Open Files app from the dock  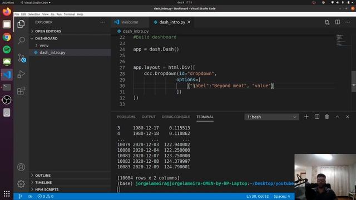point(7,24)
